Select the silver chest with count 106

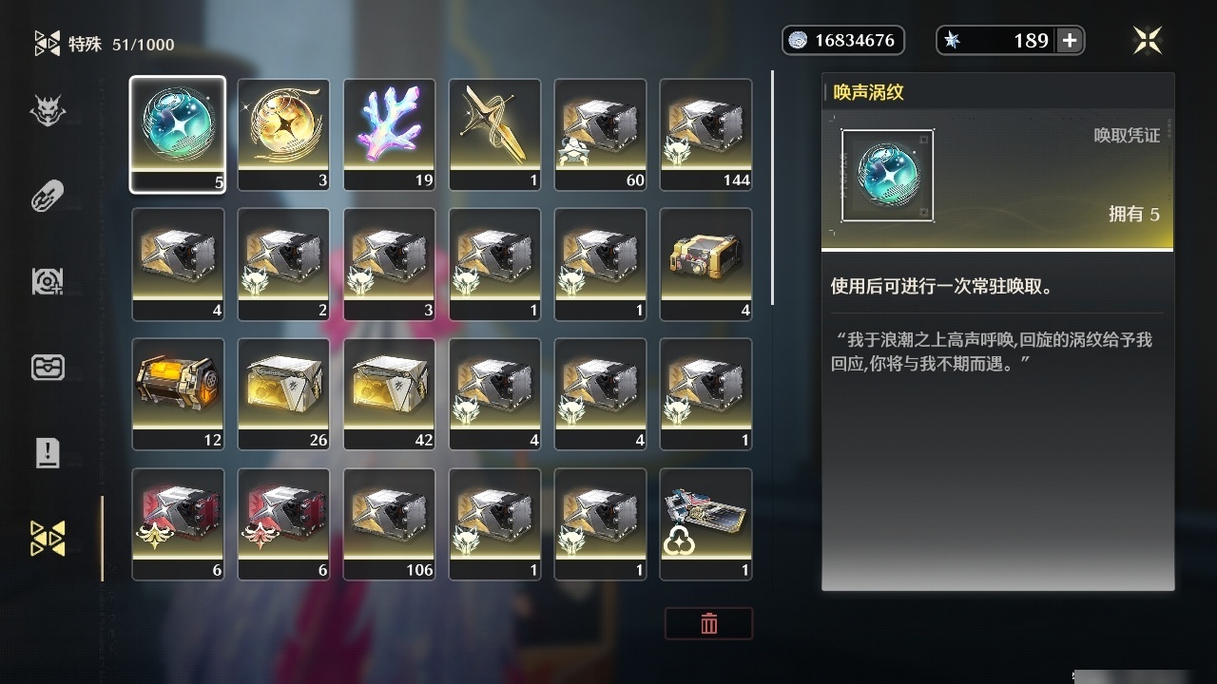[x=389, y=524]
